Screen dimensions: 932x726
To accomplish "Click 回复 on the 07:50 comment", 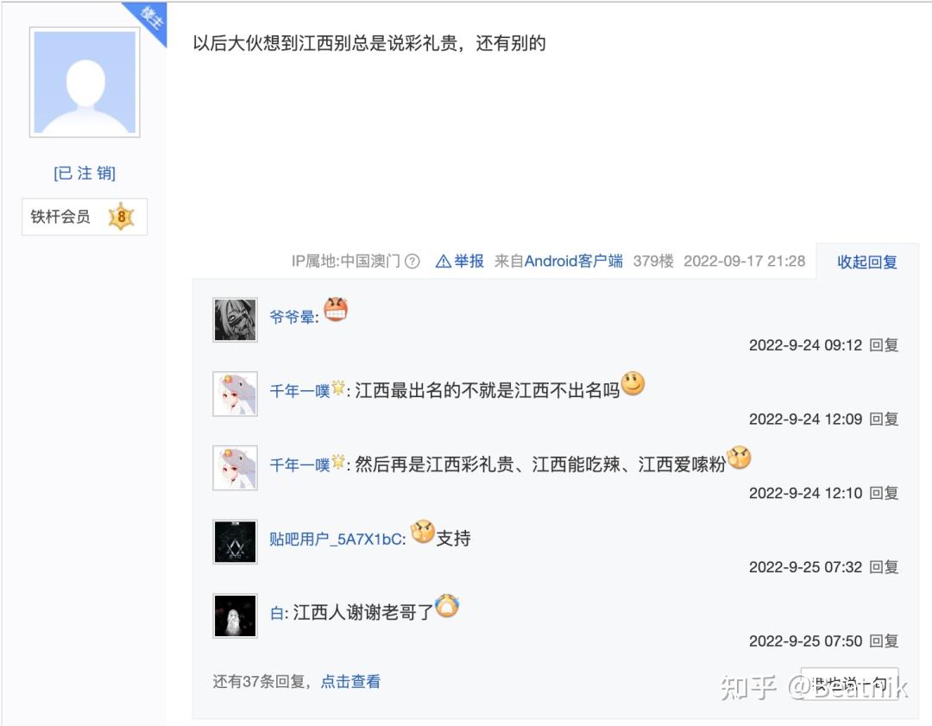I will 884,641.
